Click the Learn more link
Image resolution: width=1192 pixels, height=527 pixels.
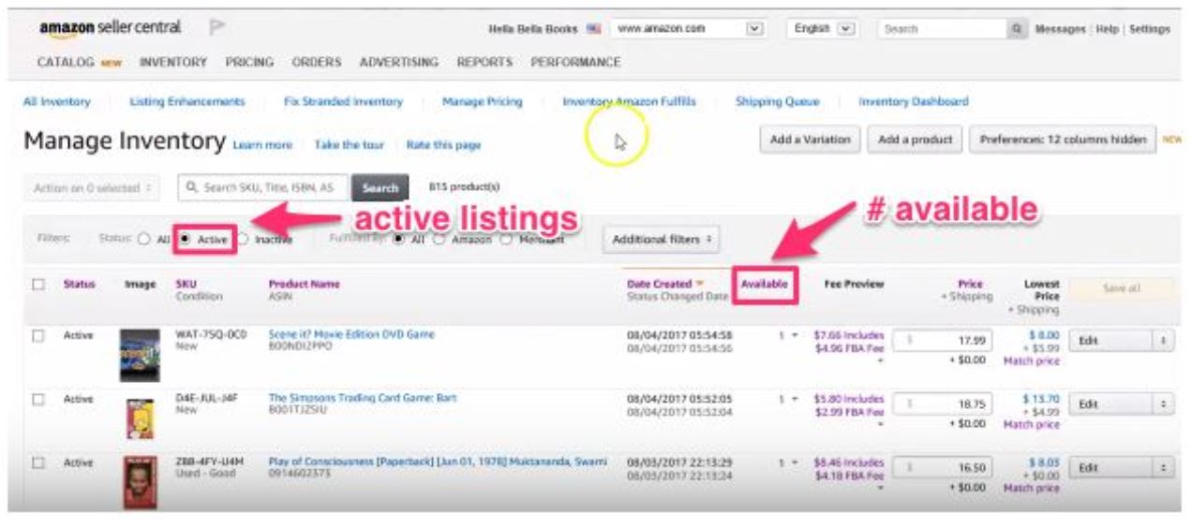point(262,145)
